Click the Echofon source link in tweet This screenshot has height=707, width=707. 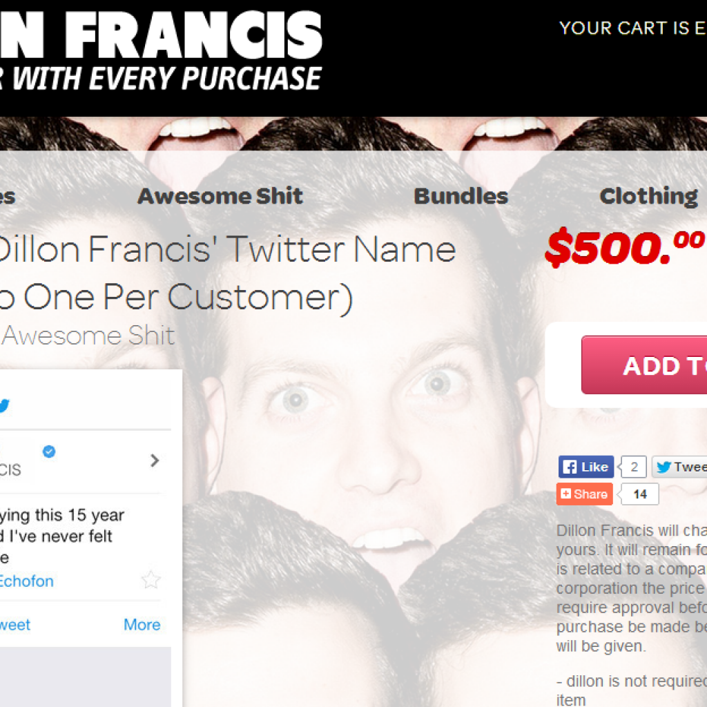[x=27, y=581]
